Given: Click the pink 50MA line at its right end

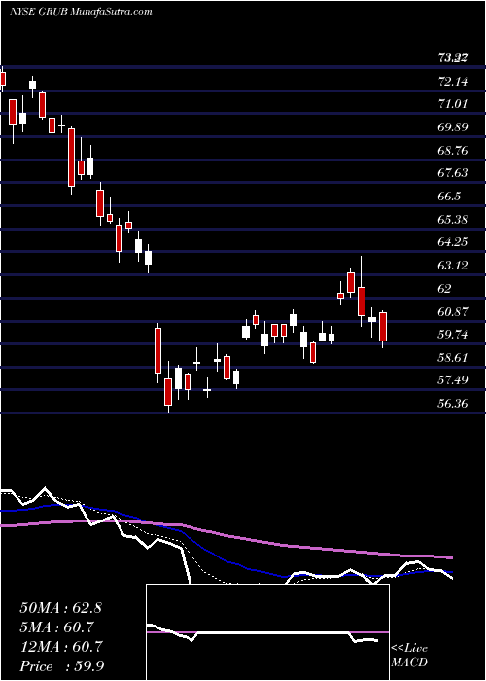Looking at the screenshot, I should 449,556.
